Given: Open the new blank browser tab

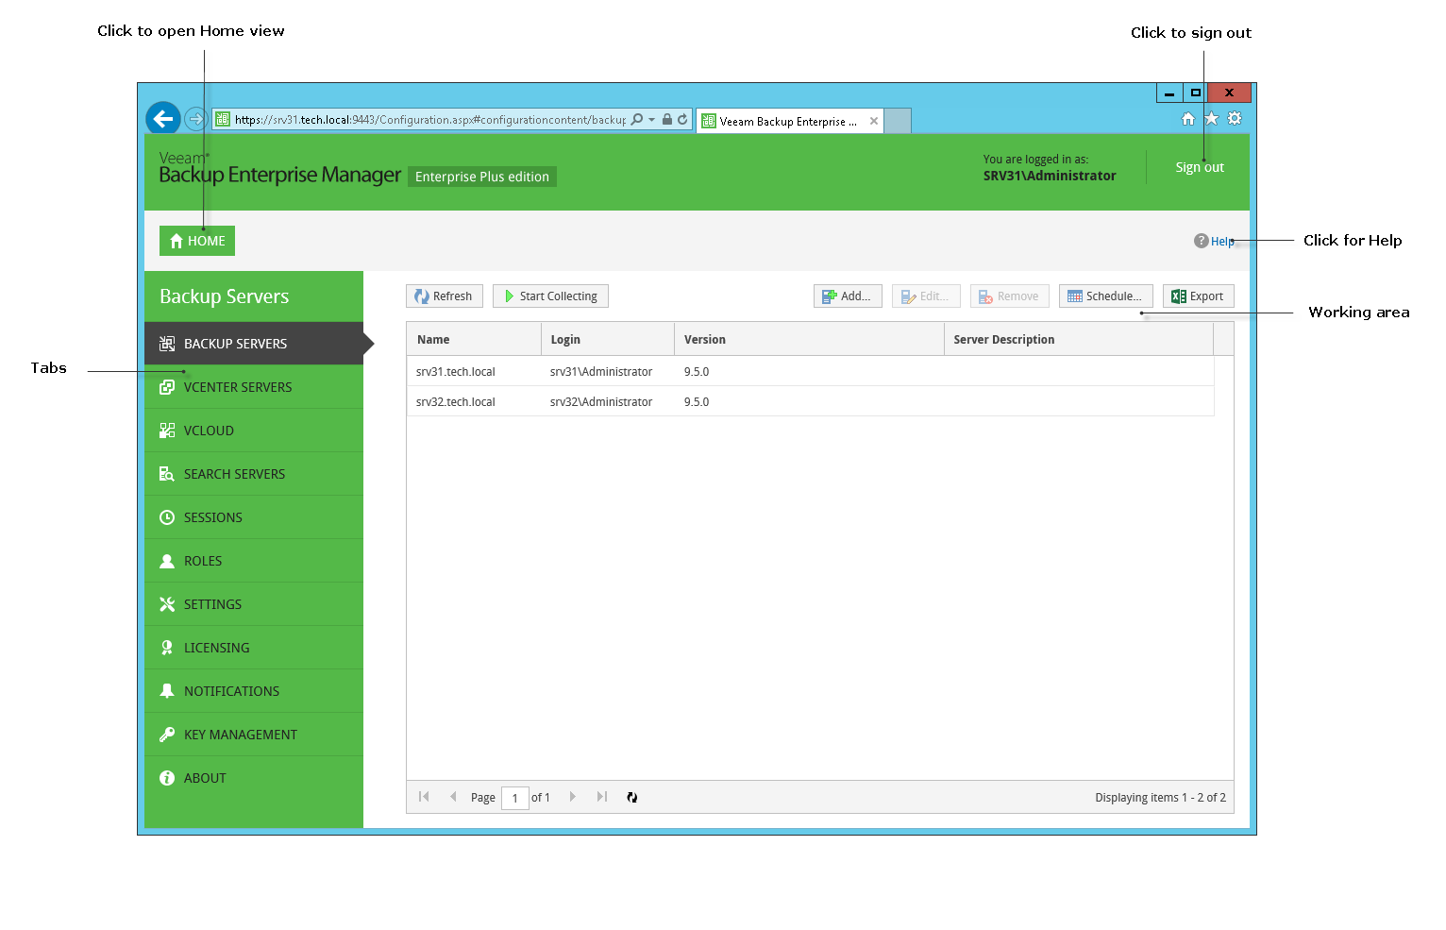Looking at the screenshot, I should tap(898, 121).
